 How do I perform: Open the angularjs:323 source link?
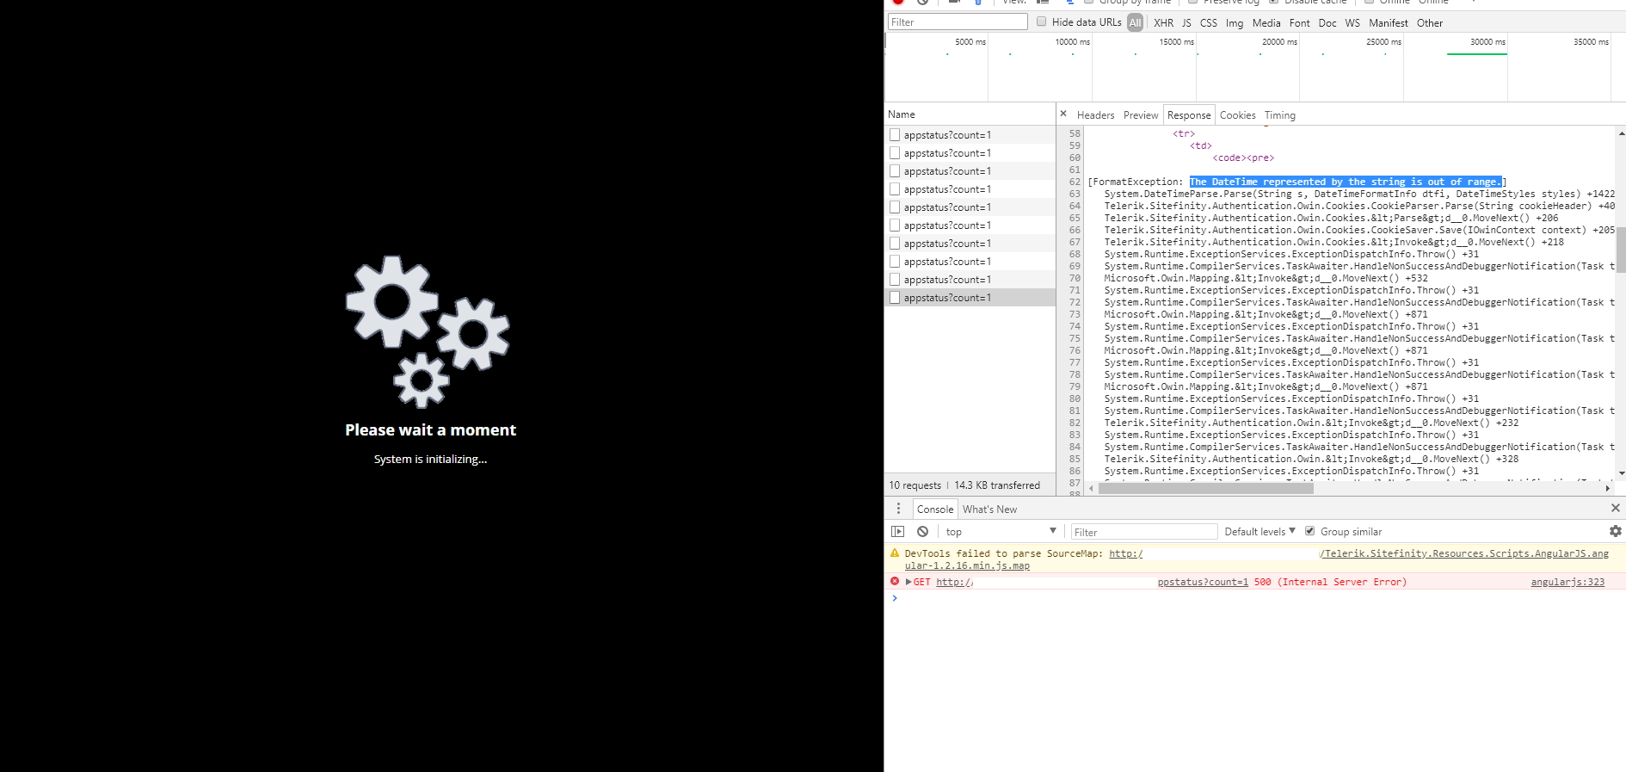pyautogui.click(x=1567, y=582)
